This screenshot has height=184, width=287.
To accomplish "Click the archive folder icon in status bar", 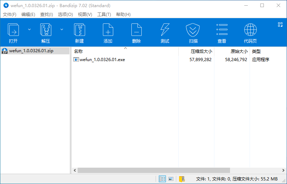I will pyautogui.click(x=182, y=179).
